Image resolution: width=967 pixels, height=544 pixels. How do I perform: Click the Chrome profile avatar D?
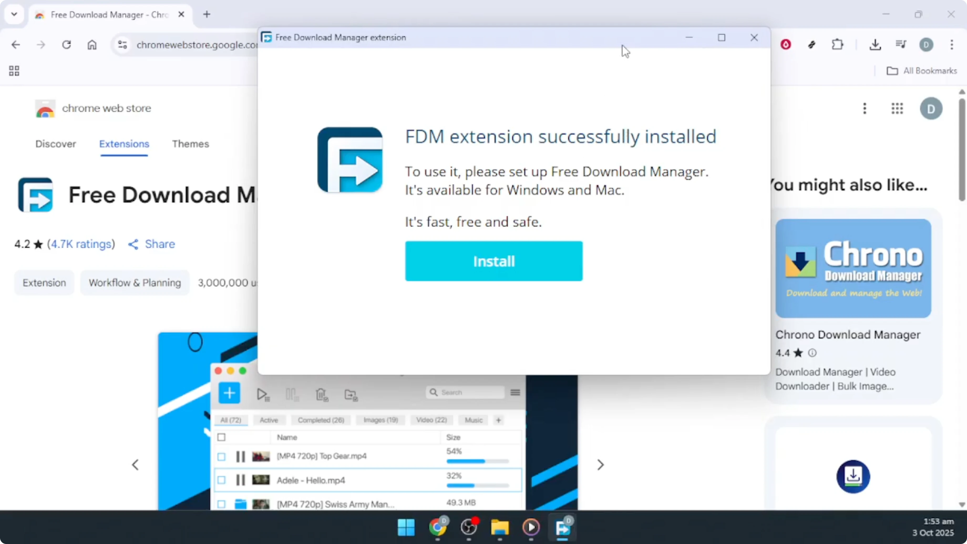point(927,45)
